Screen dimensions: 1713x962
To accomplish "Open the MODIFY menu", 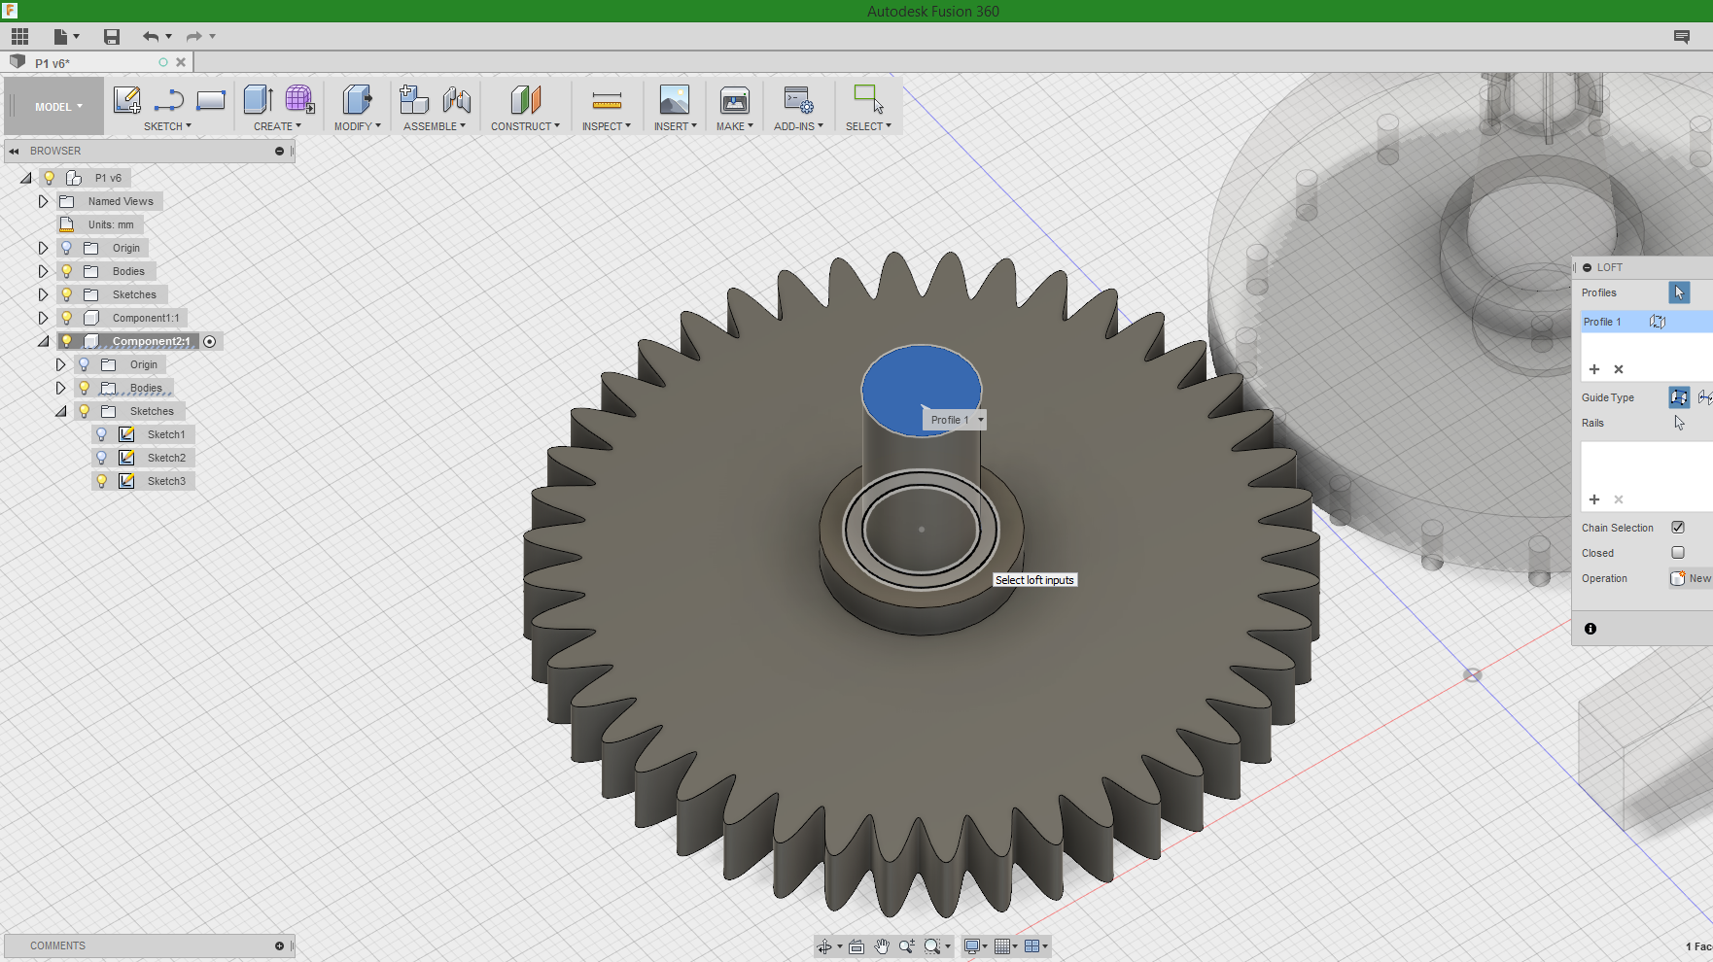I will pyautogui.click(x=357, y=126).
